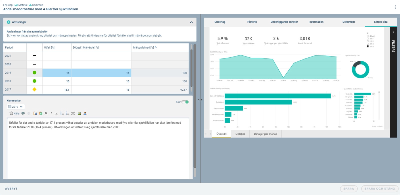Click the formula icon in Måluppfyllnad header
The height and width of the screenshot is (195, 400).
point(156,47)
